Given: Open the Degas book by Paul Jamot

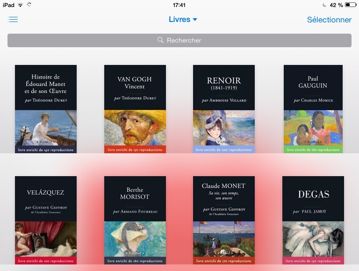Looking at the screenshot, I should click(x=313, y=220).
